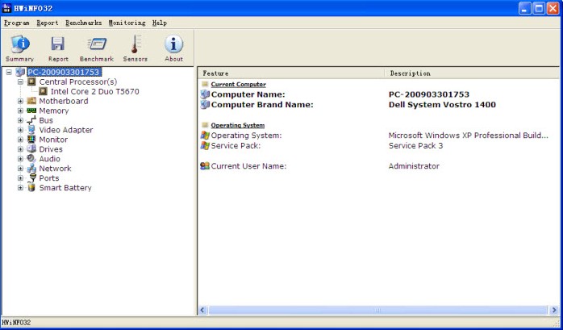Collapse the Central Processor(s) node

click(x=21, y=81)
